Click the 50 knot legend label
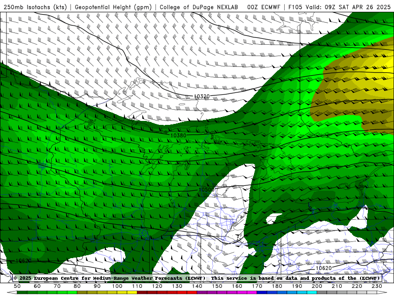 (17, 286)
